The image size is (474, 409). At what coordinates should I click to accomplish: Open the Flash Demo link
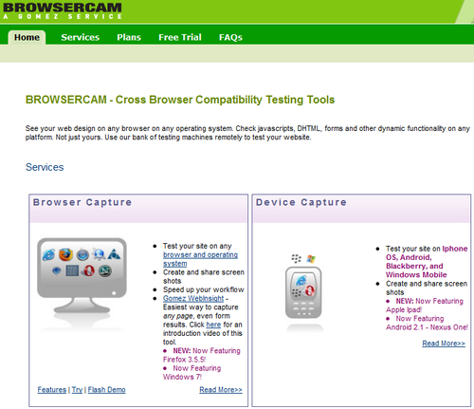pyautogui.click(x=107, y=390)
